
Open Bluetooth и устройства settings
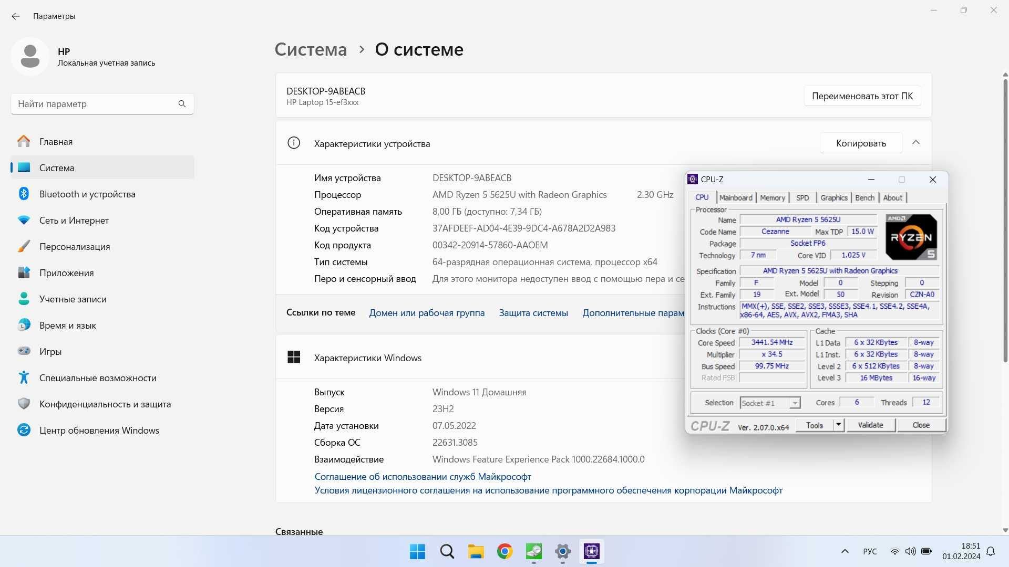(102, 194)
